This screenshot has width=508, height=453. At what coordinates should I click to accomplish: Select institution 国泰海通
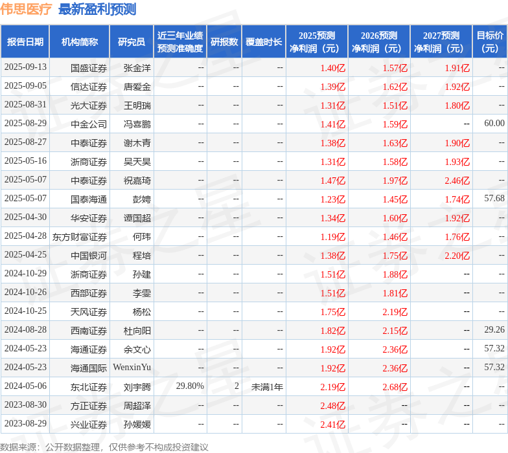[x=89, y=199]
